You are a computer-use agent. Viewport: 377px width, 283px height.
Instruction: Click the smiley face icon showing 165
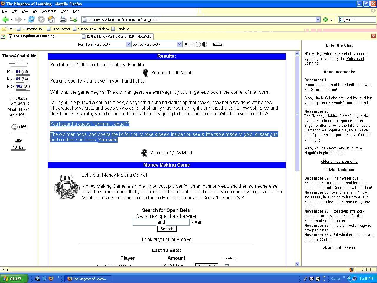click(14, 127)
